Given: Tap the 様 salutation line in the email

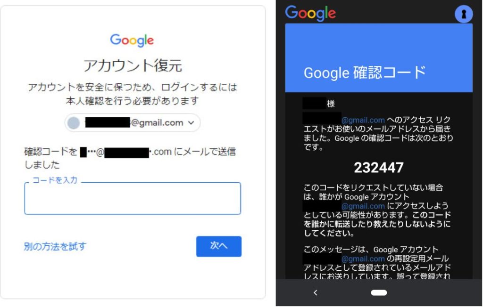Looking at the screenshot, I should click(x=319, y=104).
